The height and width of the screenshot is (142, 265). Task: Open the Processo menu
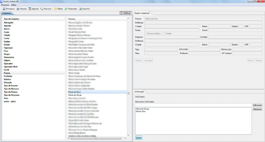click(5, 5)
